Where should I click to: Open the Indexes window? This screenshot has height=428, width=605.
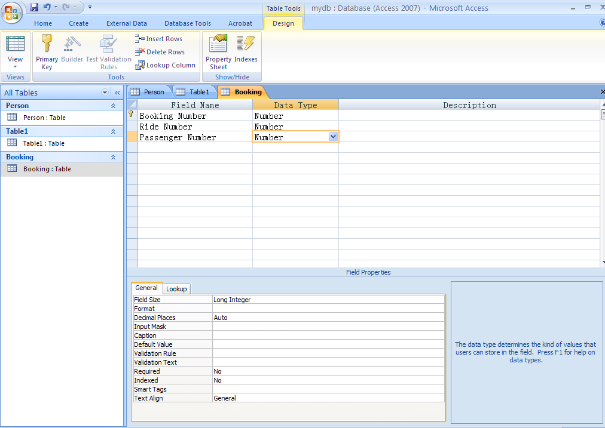246,50
